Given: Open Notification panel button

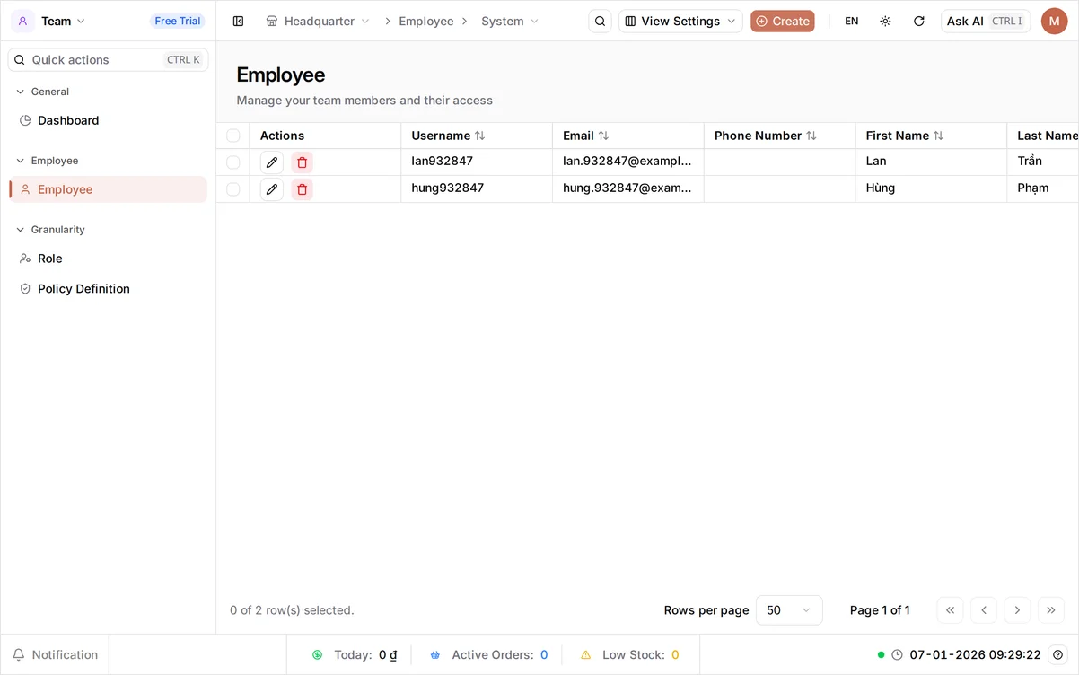Looking at the screenshot, I should (55, 655).
